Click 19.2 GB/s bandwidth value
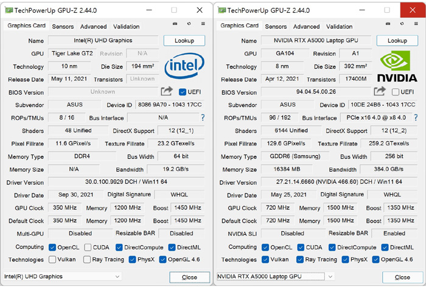Screen dimensions: 426x289 tap(175, 169)
